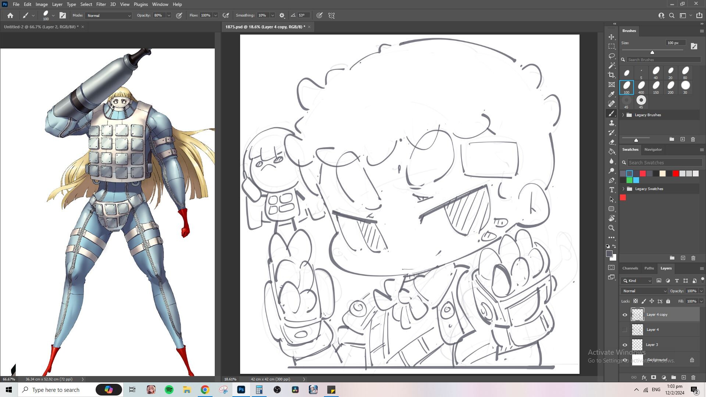Select the Zoom tool in toolbar
This screenshot has height=397, width=706.
pos(611,228)
